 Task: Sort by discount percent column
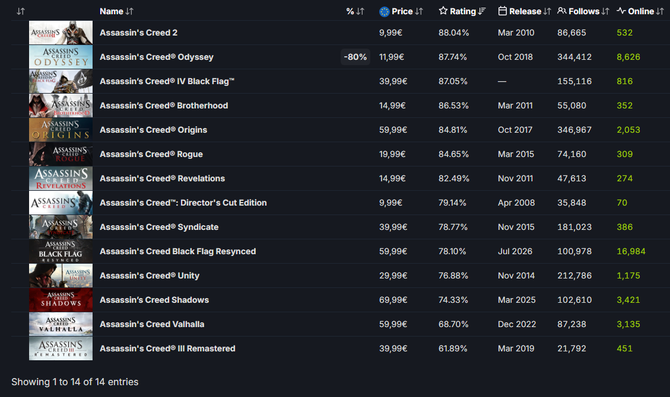[x=355, y=11]
